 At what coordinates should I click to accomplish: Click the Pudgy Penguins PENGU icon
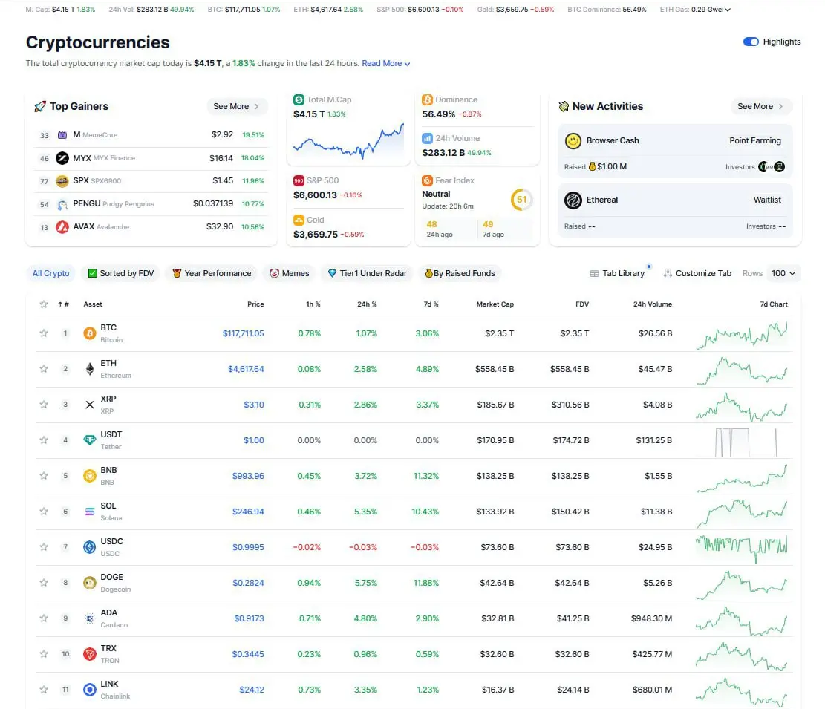62,204
